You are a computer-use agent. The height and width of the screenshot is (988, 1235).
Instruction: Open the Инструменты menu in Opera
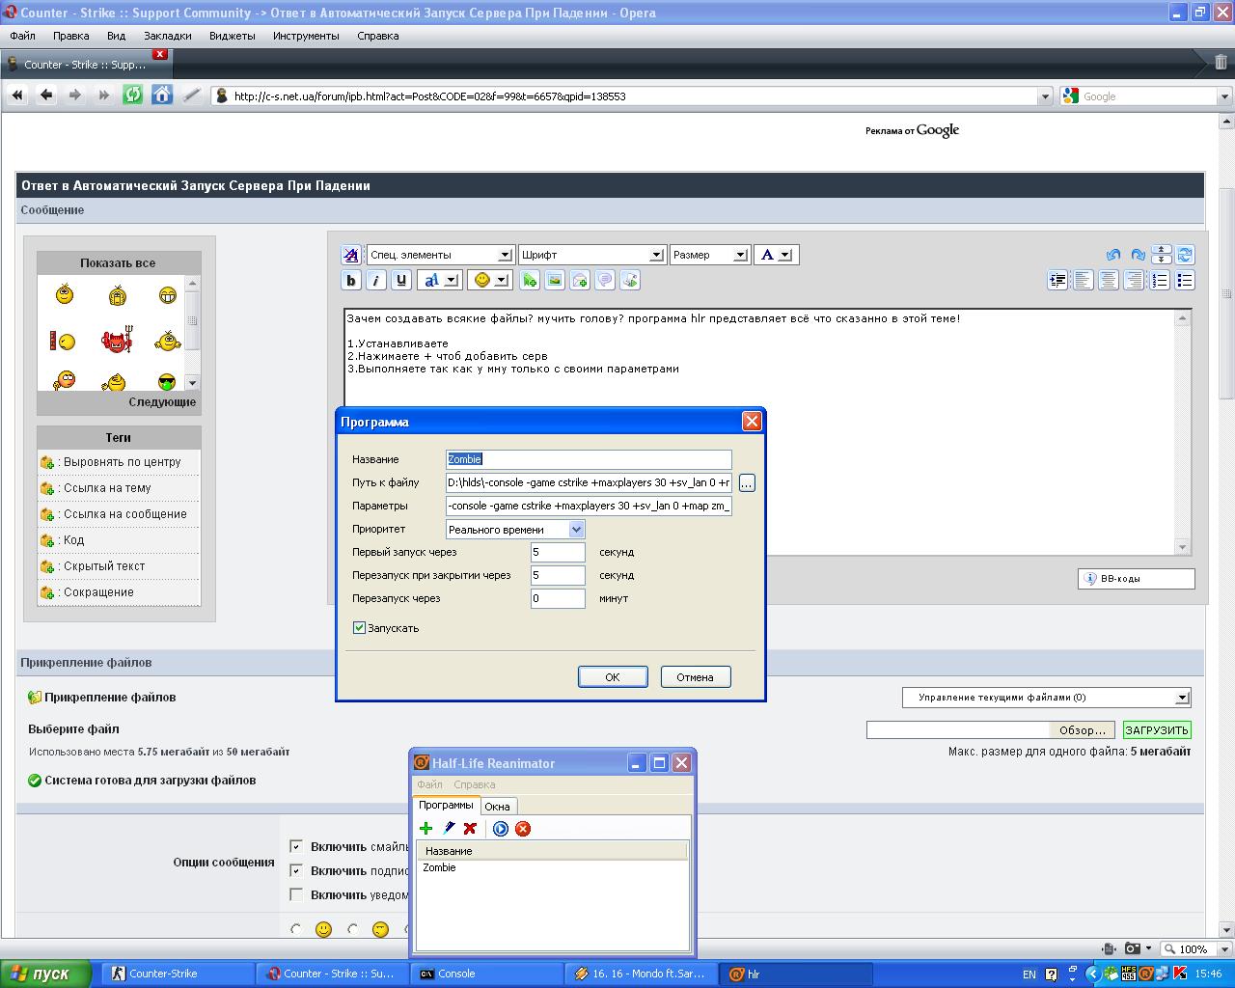306,36
